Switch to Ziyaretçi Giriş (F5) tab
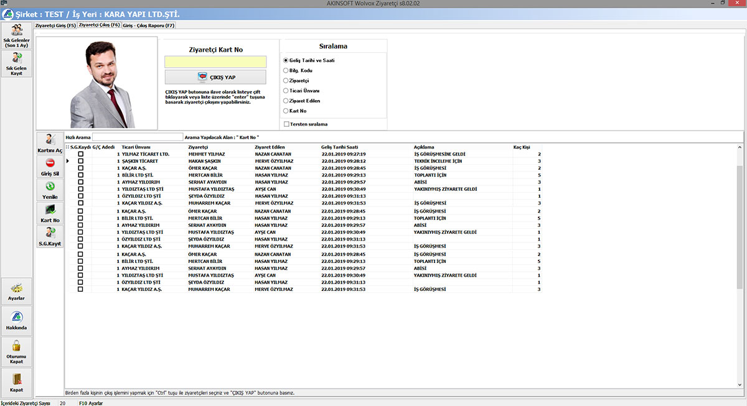This screenshot has height=406, width=747. point(55,25)
